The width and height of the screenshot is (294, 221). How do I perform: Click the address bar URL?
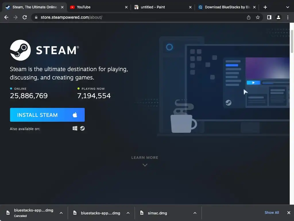click(x=71, y=17)
